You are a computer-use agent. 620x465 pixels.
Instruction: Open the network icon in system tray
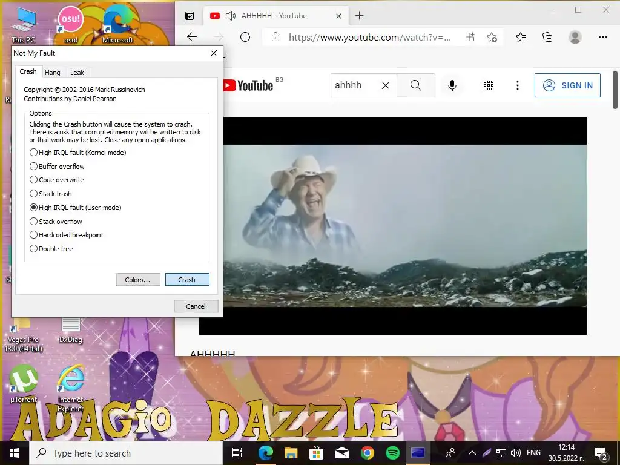point(501,453)
